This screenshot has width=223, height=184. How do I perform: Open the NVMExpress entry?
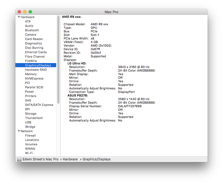click(34, 78)
